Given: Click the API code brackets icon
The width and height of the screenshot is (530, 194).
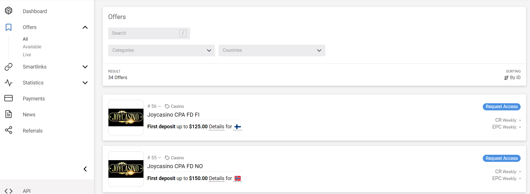Looking at the screenshot, I should pos(9,191).
